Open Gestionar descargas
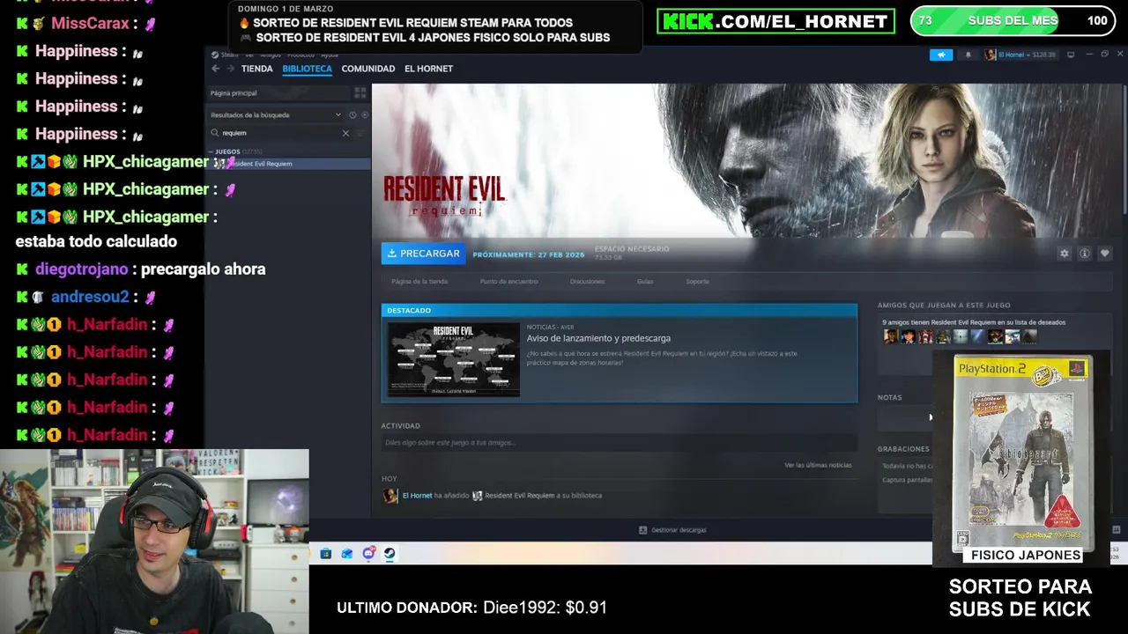The height and width of the screenshot is (634, 1128). tap(672, 530)
